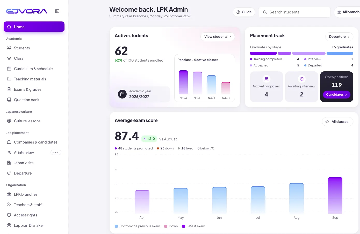Image resolution: width=360 pixels, height=234 pixels.
Task: Click the Sep latest exam bar
Action: click(x=335, y=195)
